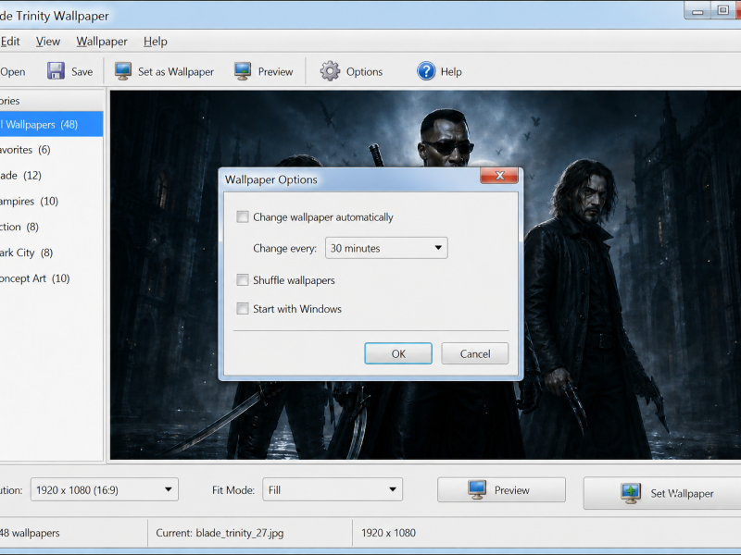Click the Set as Wallpaper monitor icon
Viewport: 741px width, 555px height.
click(x=123, y=71)
